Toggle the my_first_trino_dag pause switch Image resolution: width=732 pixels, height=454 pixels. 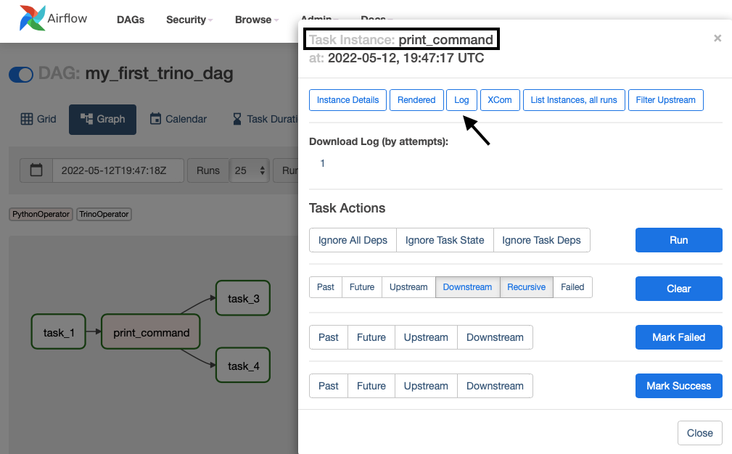[21, 75]
